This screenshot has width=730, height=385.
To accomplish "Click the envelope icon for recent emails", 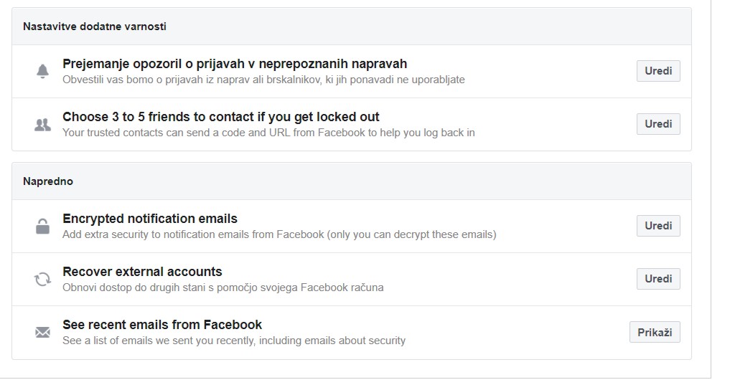I will (x=43, y=333).
